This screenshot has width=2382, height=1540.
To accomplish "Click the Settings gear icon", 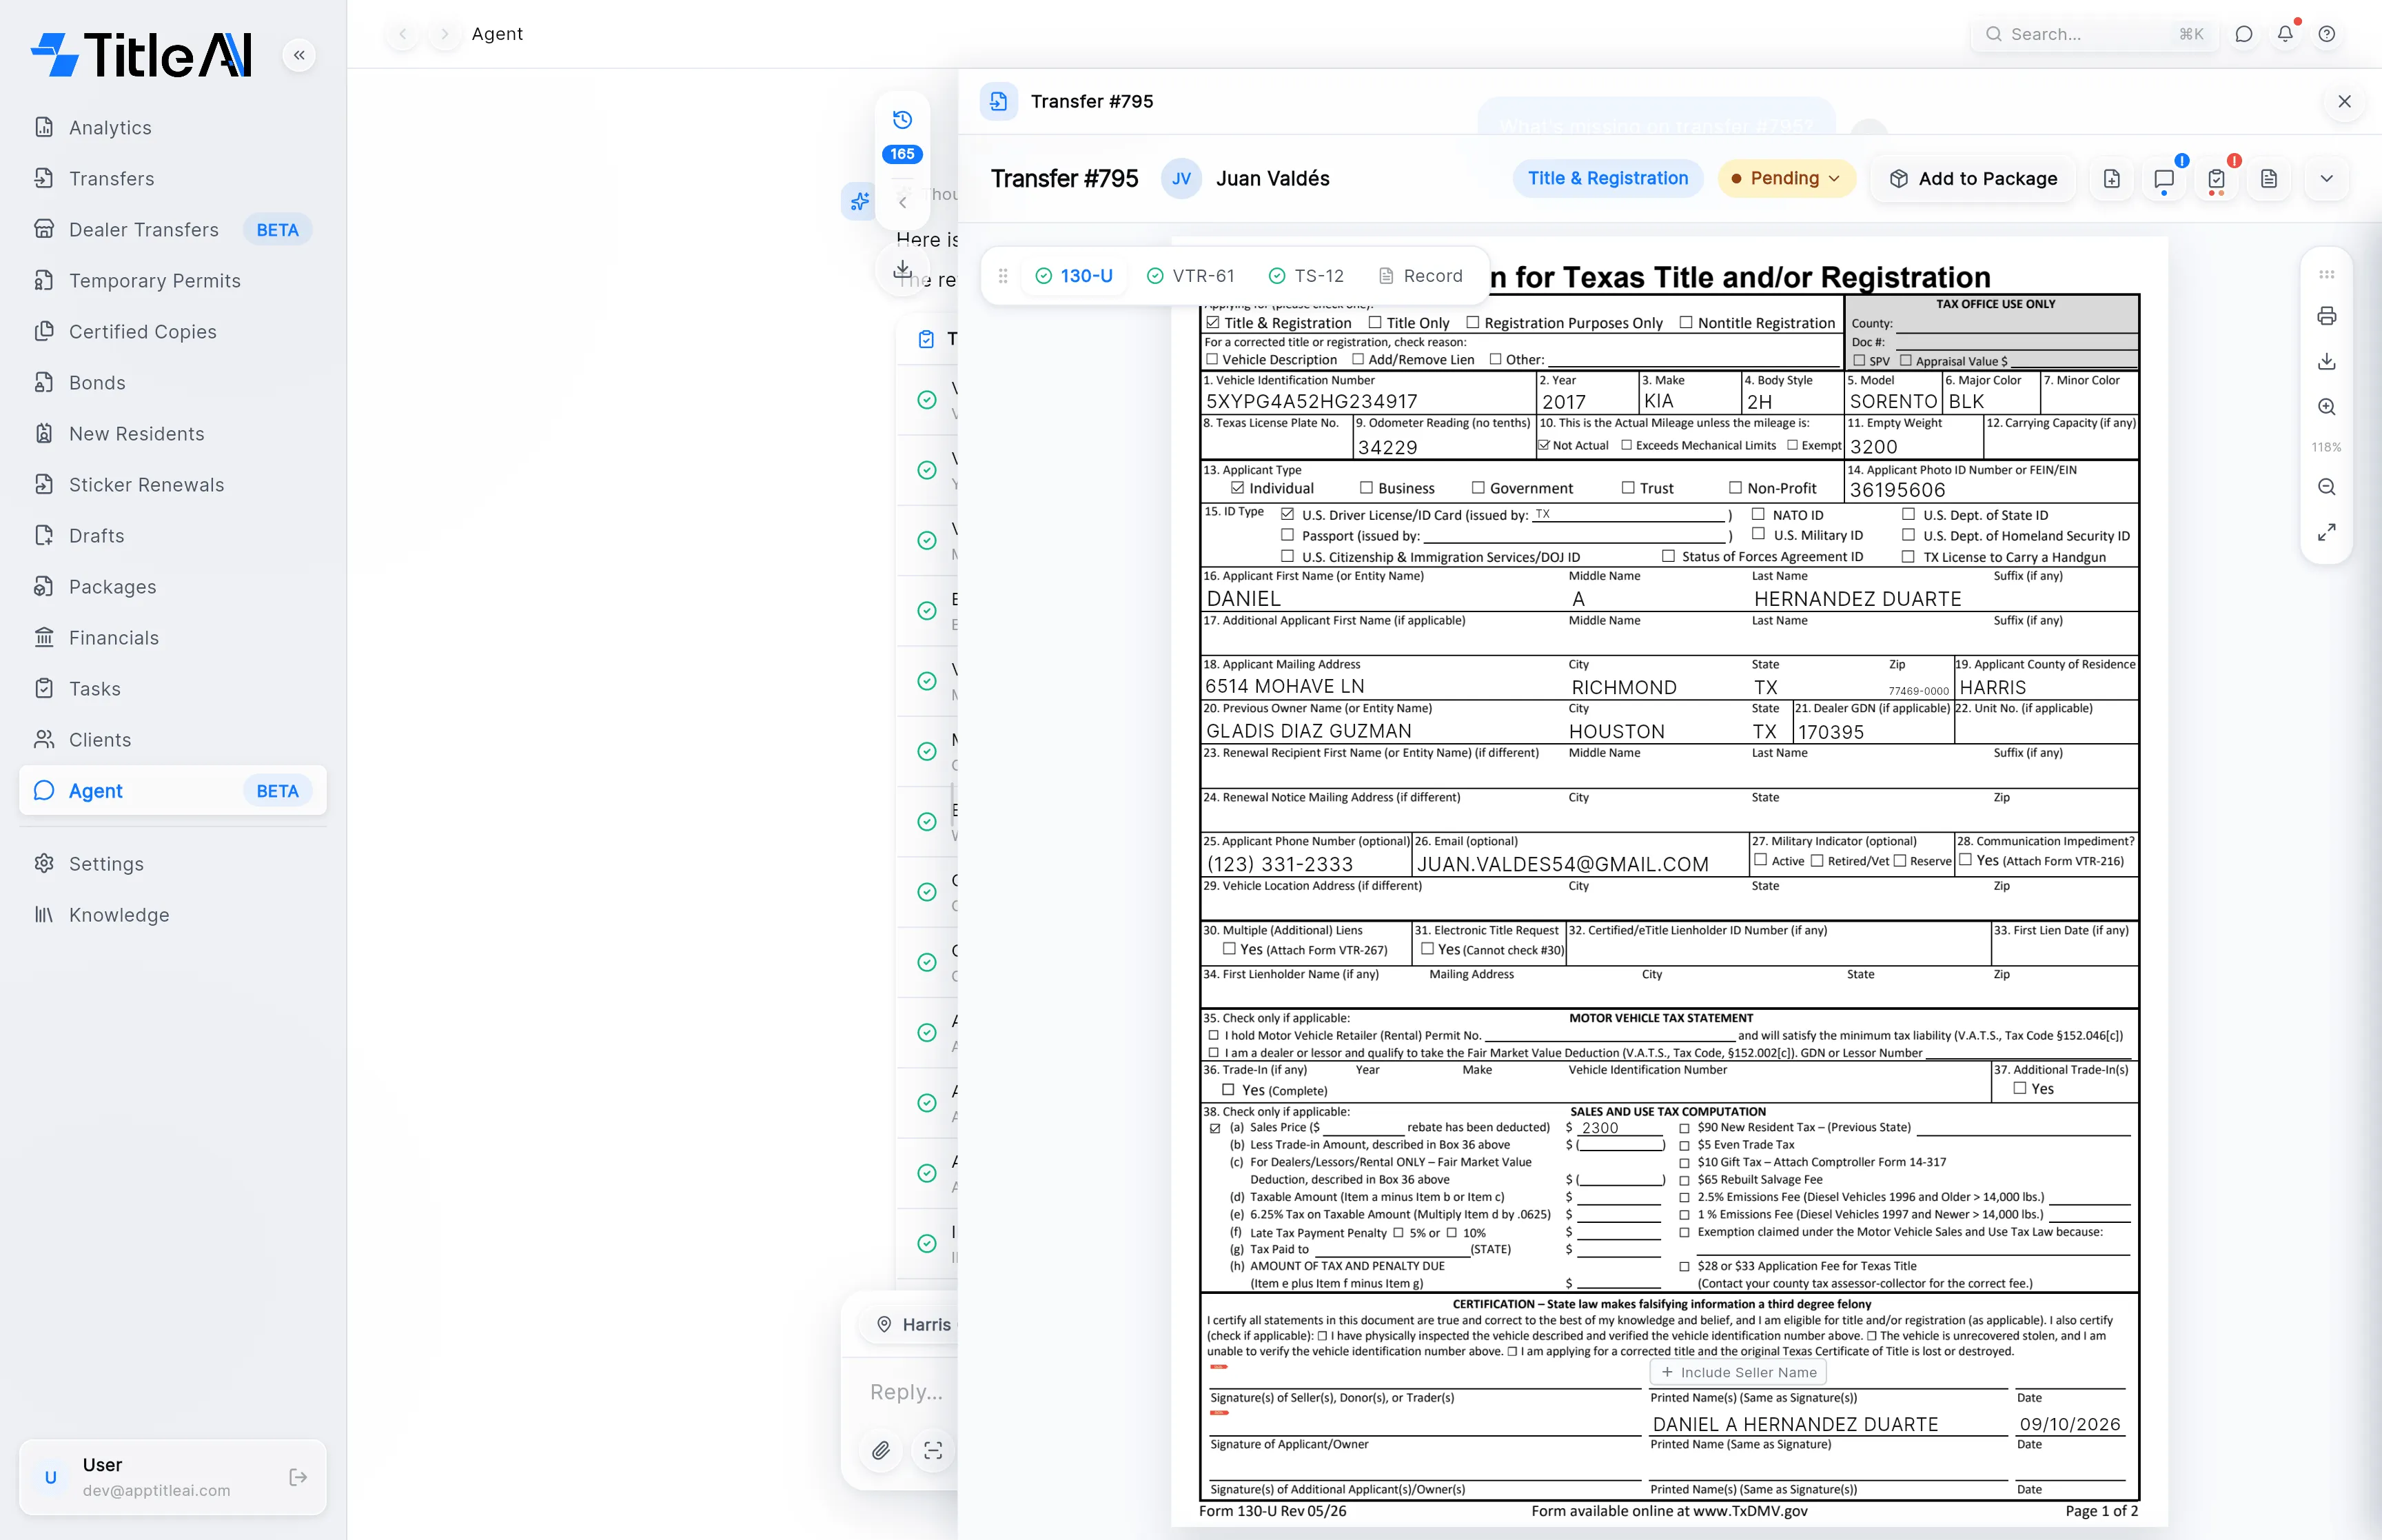I will coord(44,863).
